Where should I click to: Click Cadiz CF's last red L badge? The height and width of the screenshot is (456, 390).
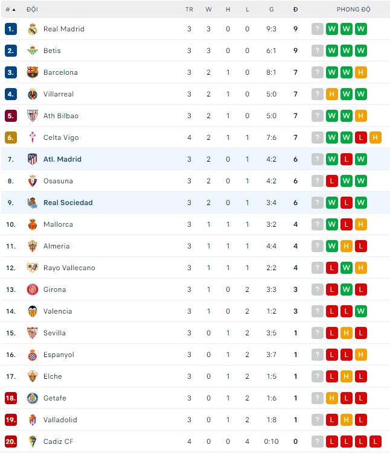376,442
